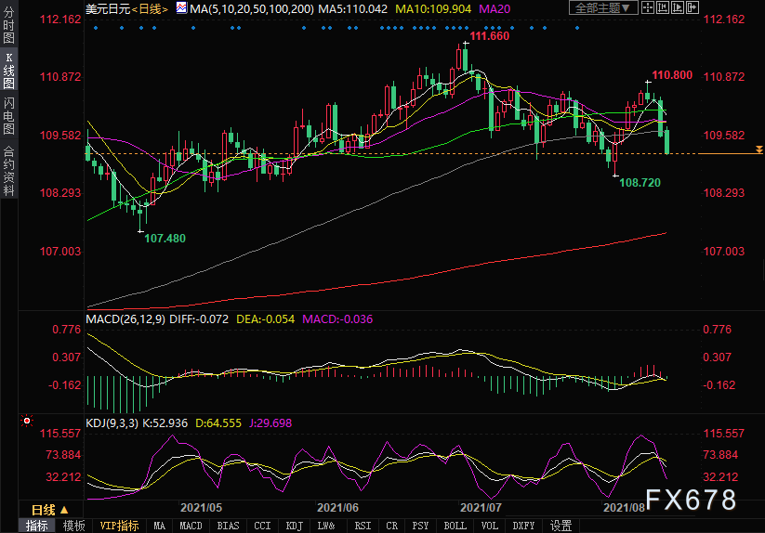Choose the BIAS indicator button
This screenshot has height=533, width=765.
[x=229, y=526]
